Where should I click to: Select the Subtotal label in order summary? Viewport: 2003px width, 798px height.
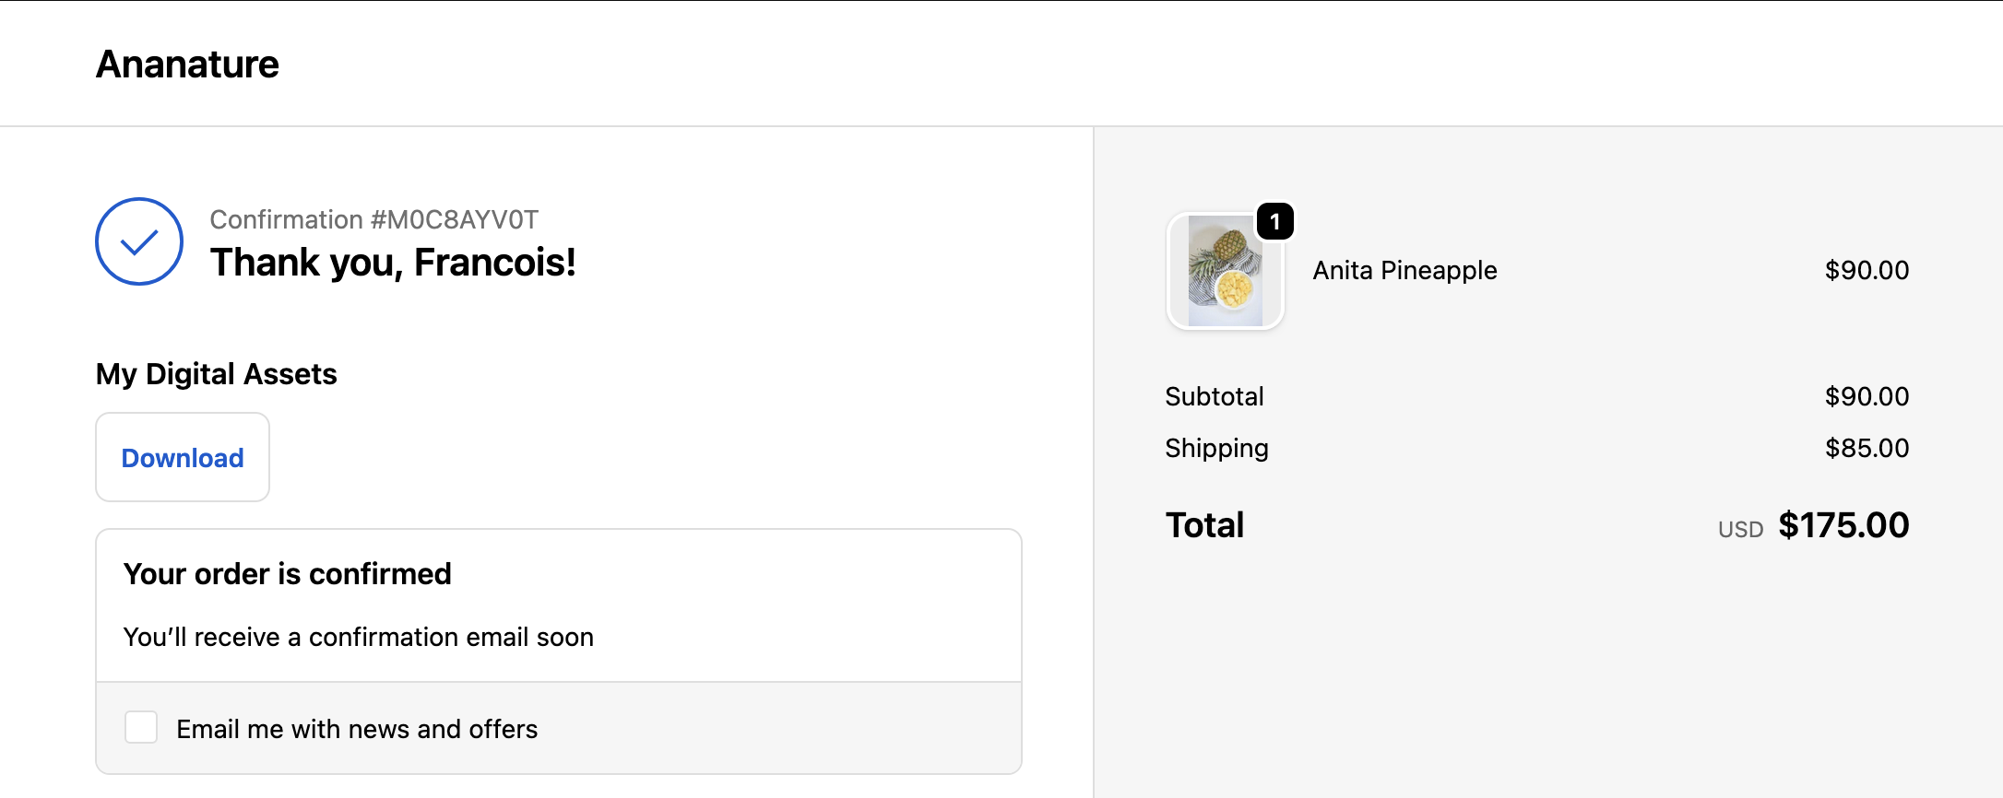[x=1215, y=396]
